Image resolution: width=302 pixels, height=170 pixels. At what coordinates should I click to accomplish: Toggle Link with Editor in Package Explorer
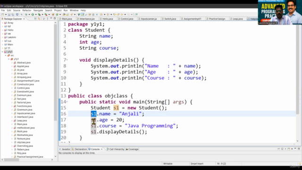click(39, 19)
